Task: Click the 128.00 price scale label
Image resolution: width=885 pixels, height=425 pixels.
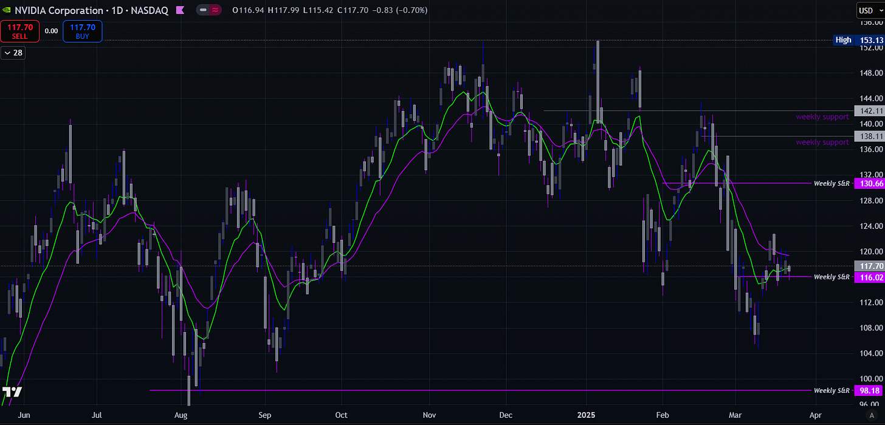Action: point(871,200)
